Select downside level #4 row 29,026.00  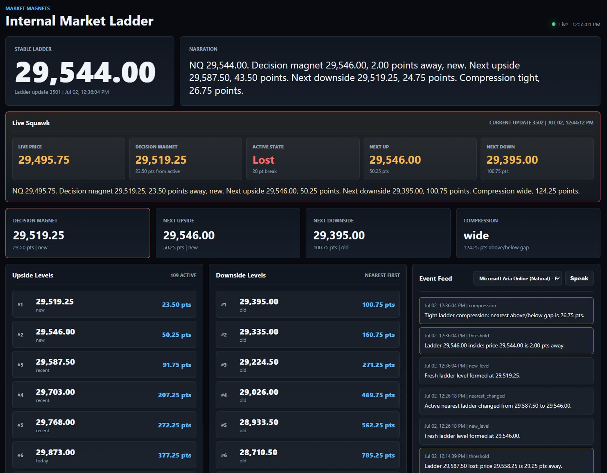pyautogui.click(x=308, y=395)
